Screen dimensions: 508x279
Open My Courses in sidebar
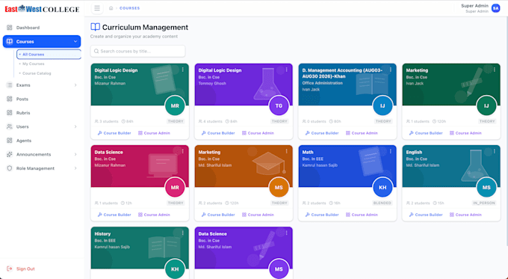tap(34, 64)
